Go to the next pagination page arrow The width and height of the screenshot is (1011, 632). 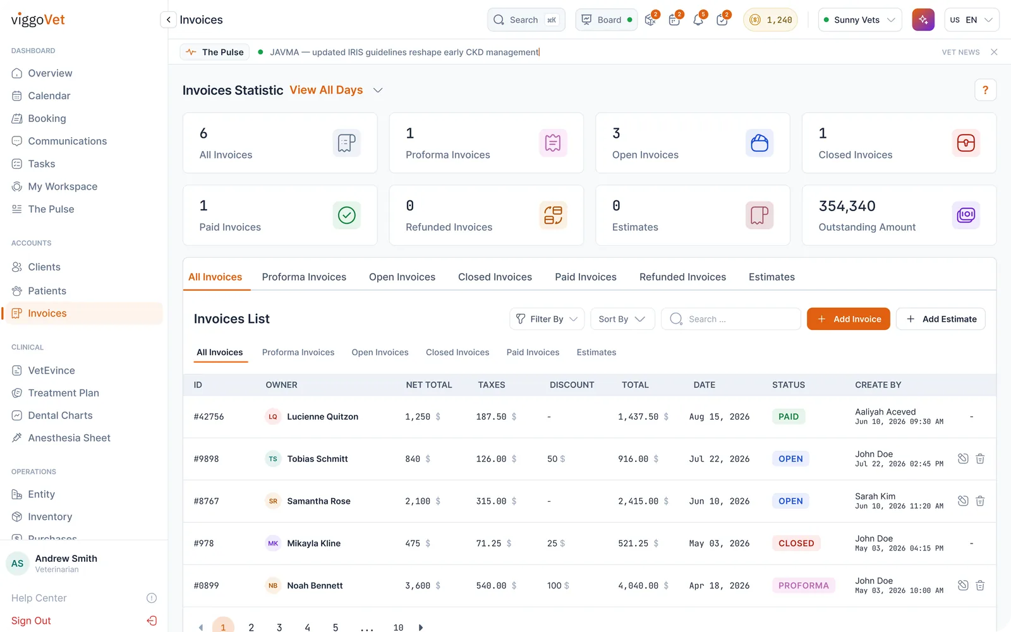(x=421, y=628)
